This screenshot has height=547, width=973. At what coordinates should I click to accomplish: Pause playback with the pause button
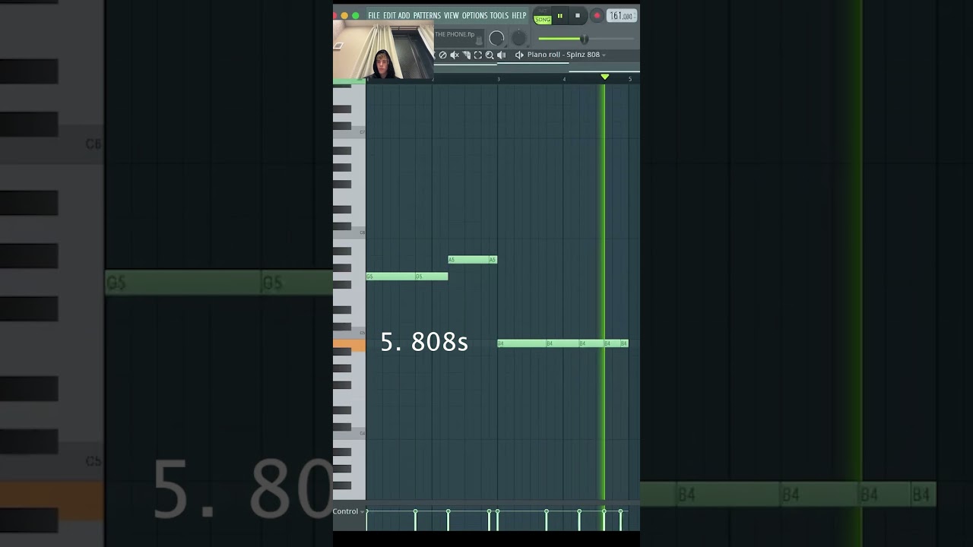click(559, 15)
